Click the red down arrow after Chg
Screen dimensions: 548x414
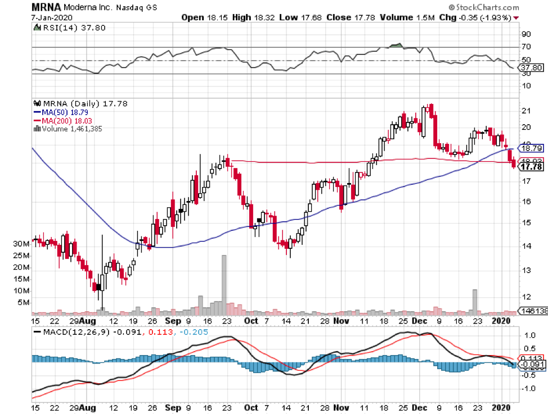(x=516, y=18)
